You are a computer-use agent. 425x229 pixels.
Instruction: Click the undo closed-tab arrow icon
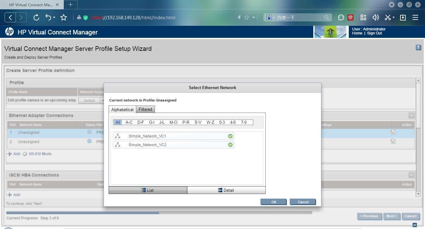pyautogui.click(x=48, y=18)
